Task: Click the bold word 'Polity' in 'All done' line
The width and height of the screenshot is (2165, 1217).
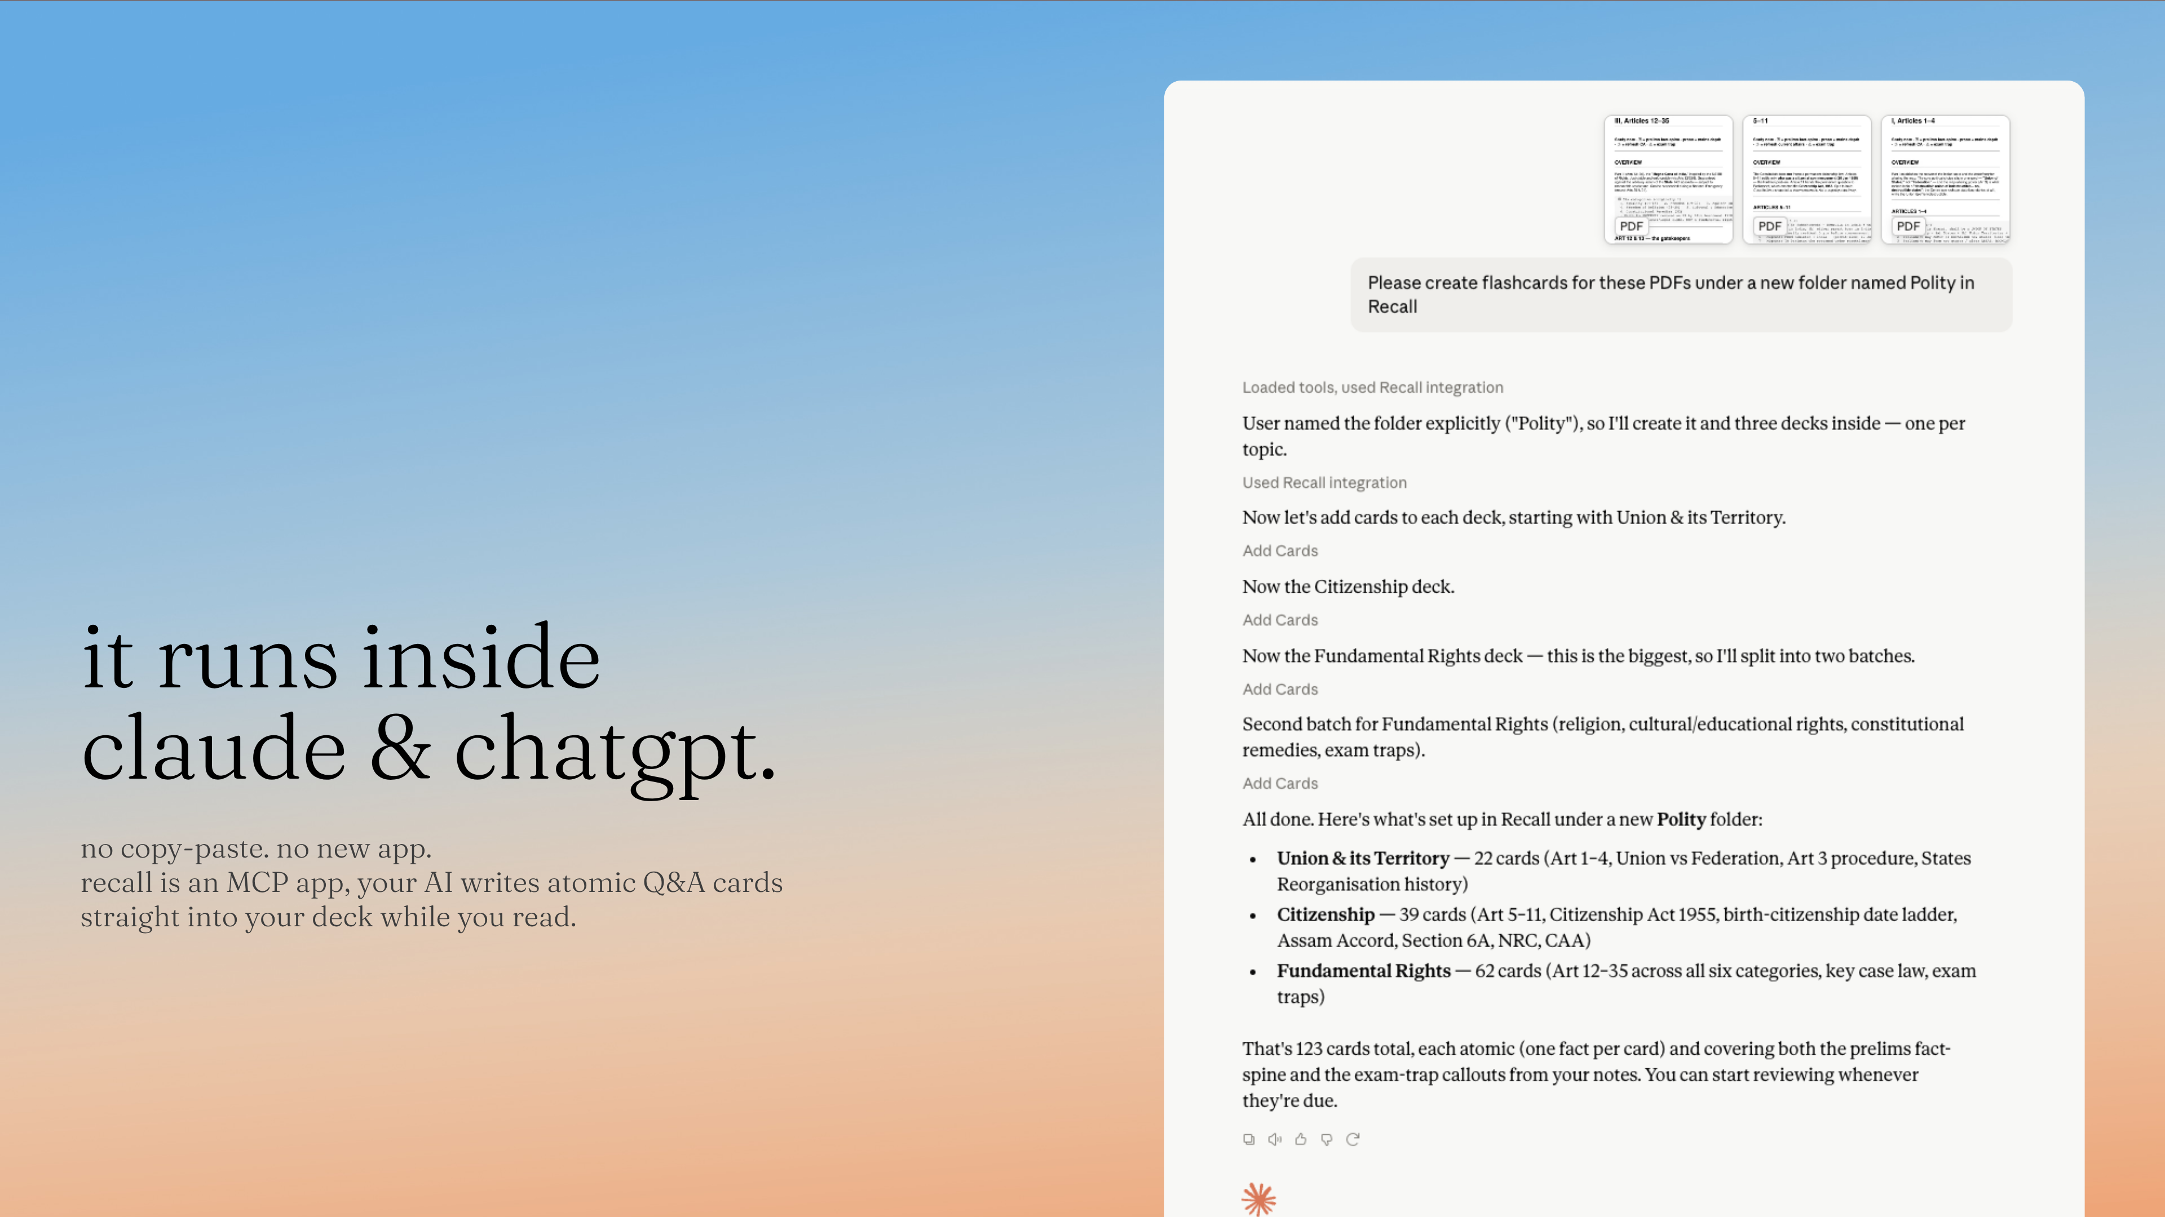Action: coord(1681,820)
